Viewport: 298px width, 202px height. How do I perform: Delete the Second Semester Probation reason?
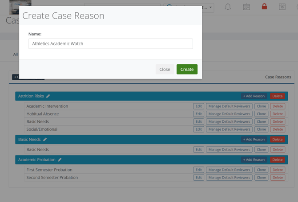click(x=278, y=178)
